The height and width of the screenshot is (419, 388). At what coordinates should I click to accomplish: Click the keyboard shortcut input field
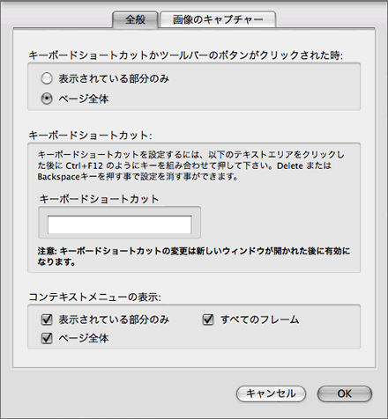coord(120,224)
